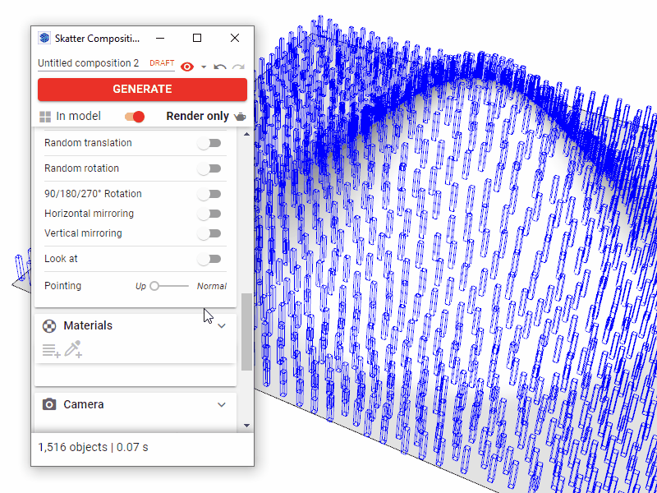
Task: Click the Camera section icon
Action: [x=49, y=404]
